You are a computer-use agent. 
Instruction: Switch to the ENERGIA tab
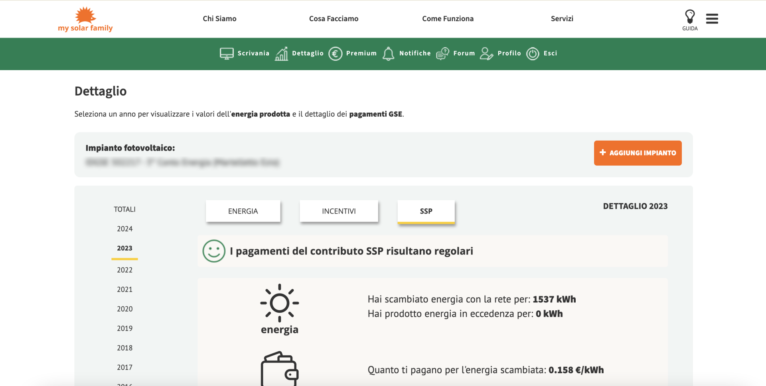[x=243, y=211]
